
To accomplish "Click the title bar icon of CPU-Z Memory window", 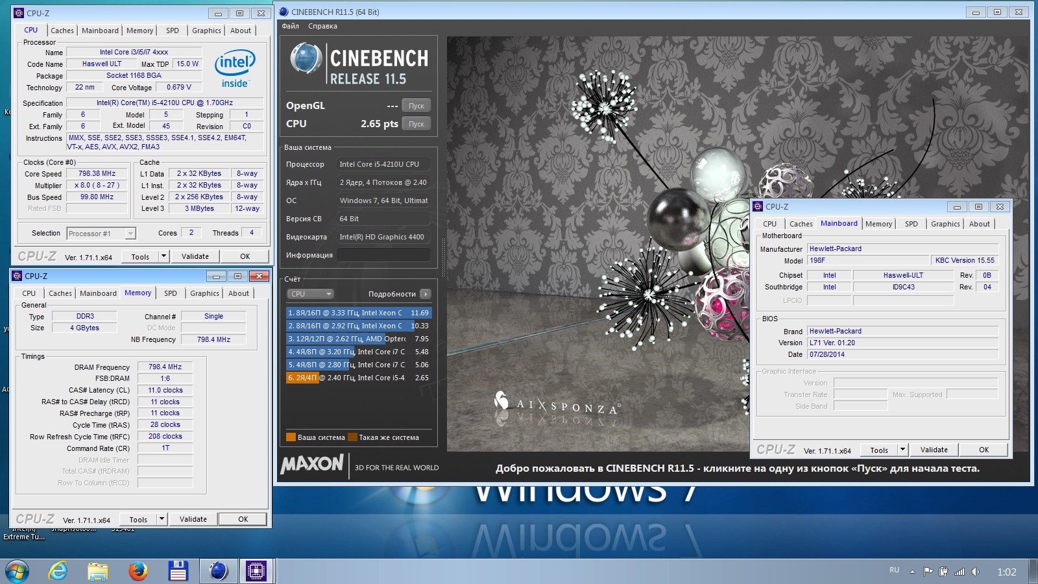I will tap(17, 276).
